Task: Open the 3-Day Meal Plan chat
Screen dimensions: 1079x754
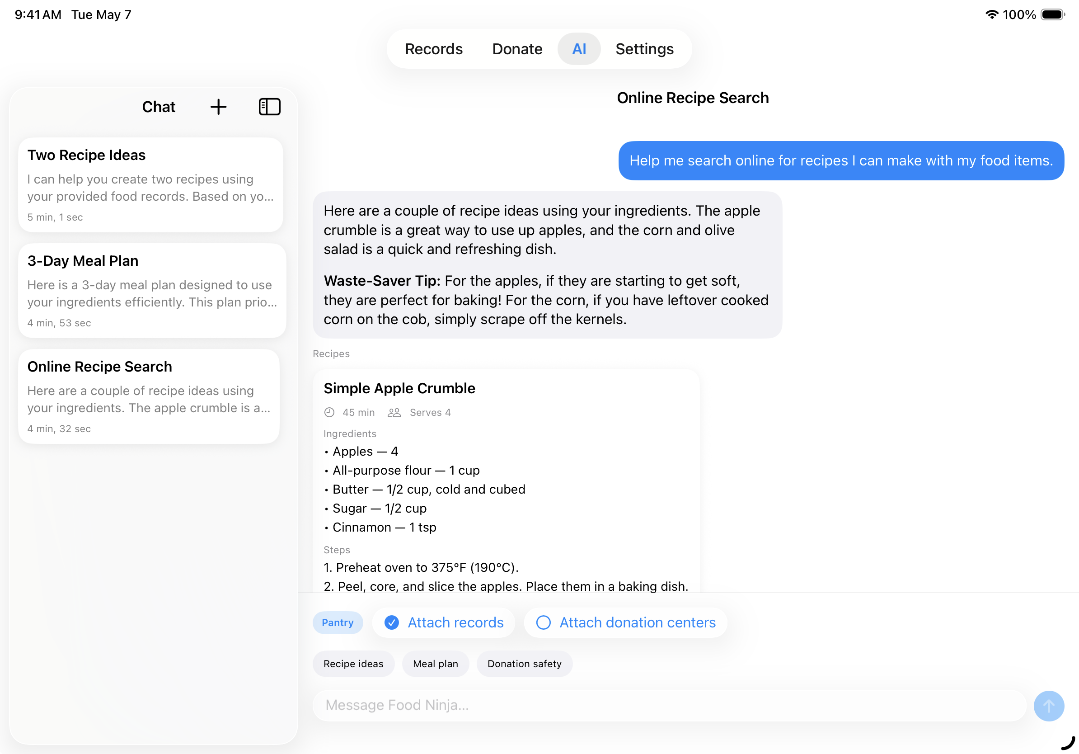Action: [x=150, y=291]
